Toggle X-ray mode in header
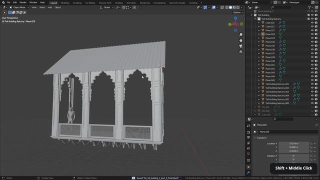This screenshot has width=320, height=180. click(222, 7)
